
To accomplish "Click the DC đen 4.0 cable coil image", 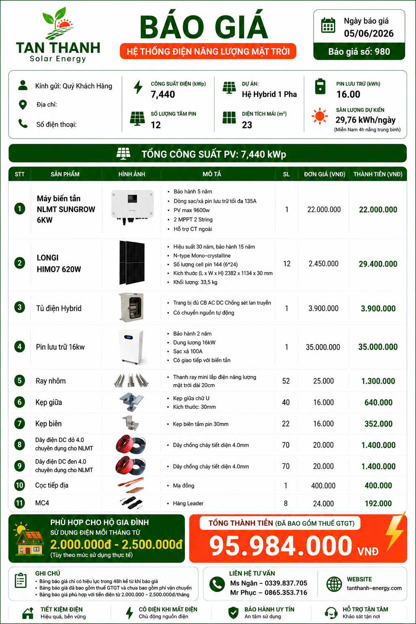I will coord(130,466).
